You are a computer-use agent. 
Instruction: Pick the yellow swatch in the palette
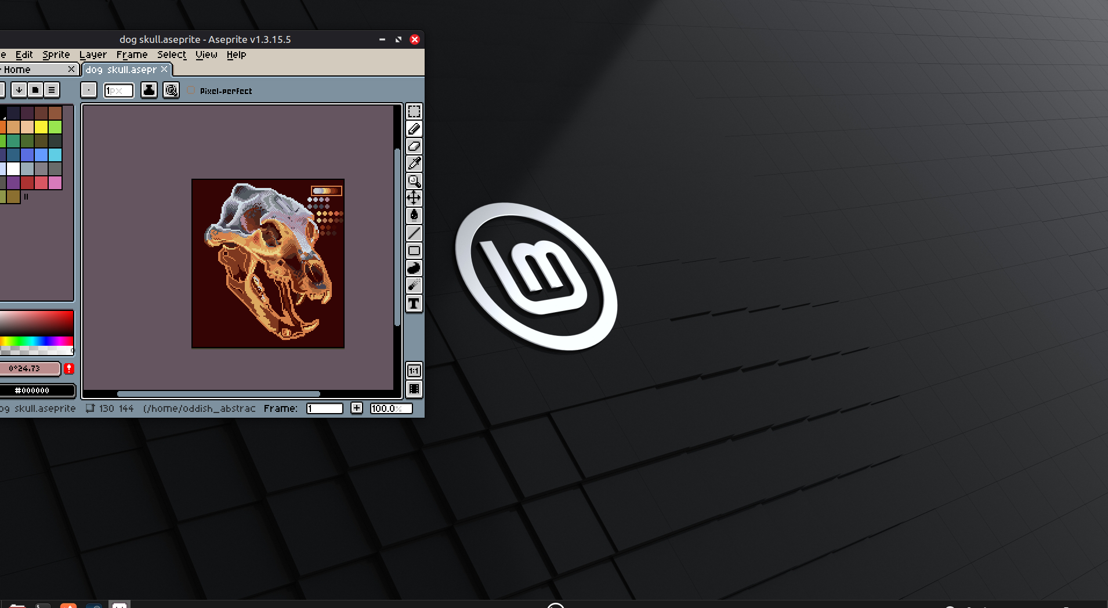click(x=41, y=127)
